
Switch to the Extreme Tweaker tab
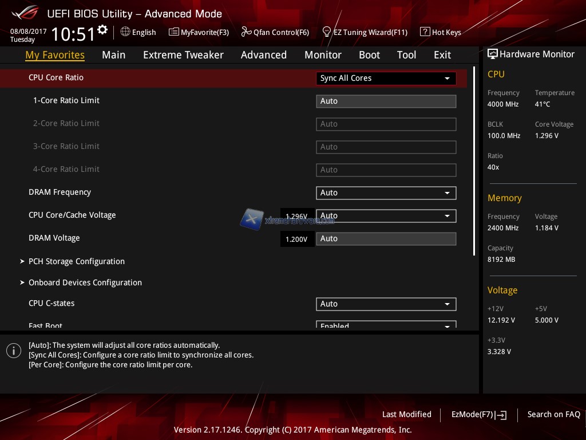tap(183, 55)
